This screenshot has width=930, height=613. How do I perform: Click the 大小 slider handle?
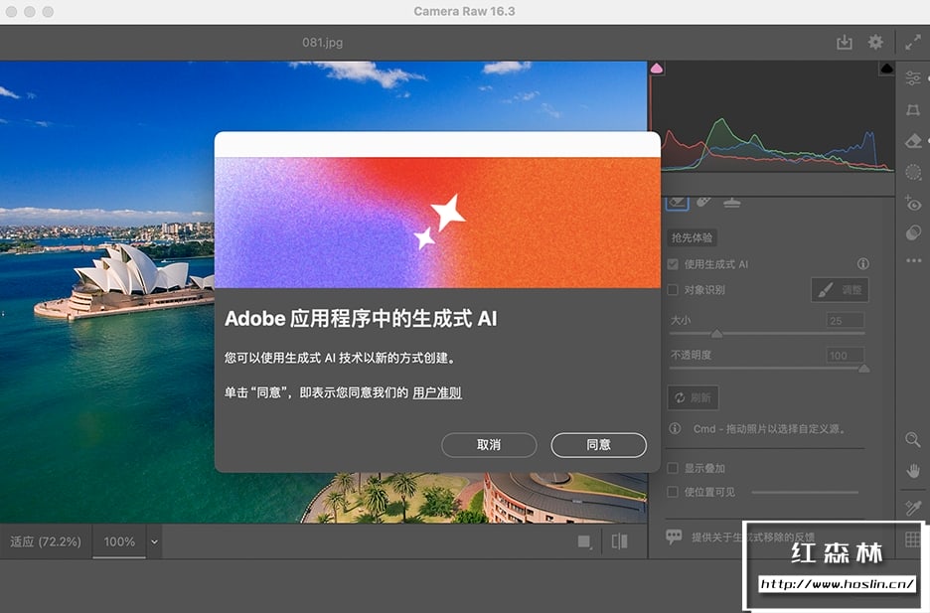click(x=716, y=334)
